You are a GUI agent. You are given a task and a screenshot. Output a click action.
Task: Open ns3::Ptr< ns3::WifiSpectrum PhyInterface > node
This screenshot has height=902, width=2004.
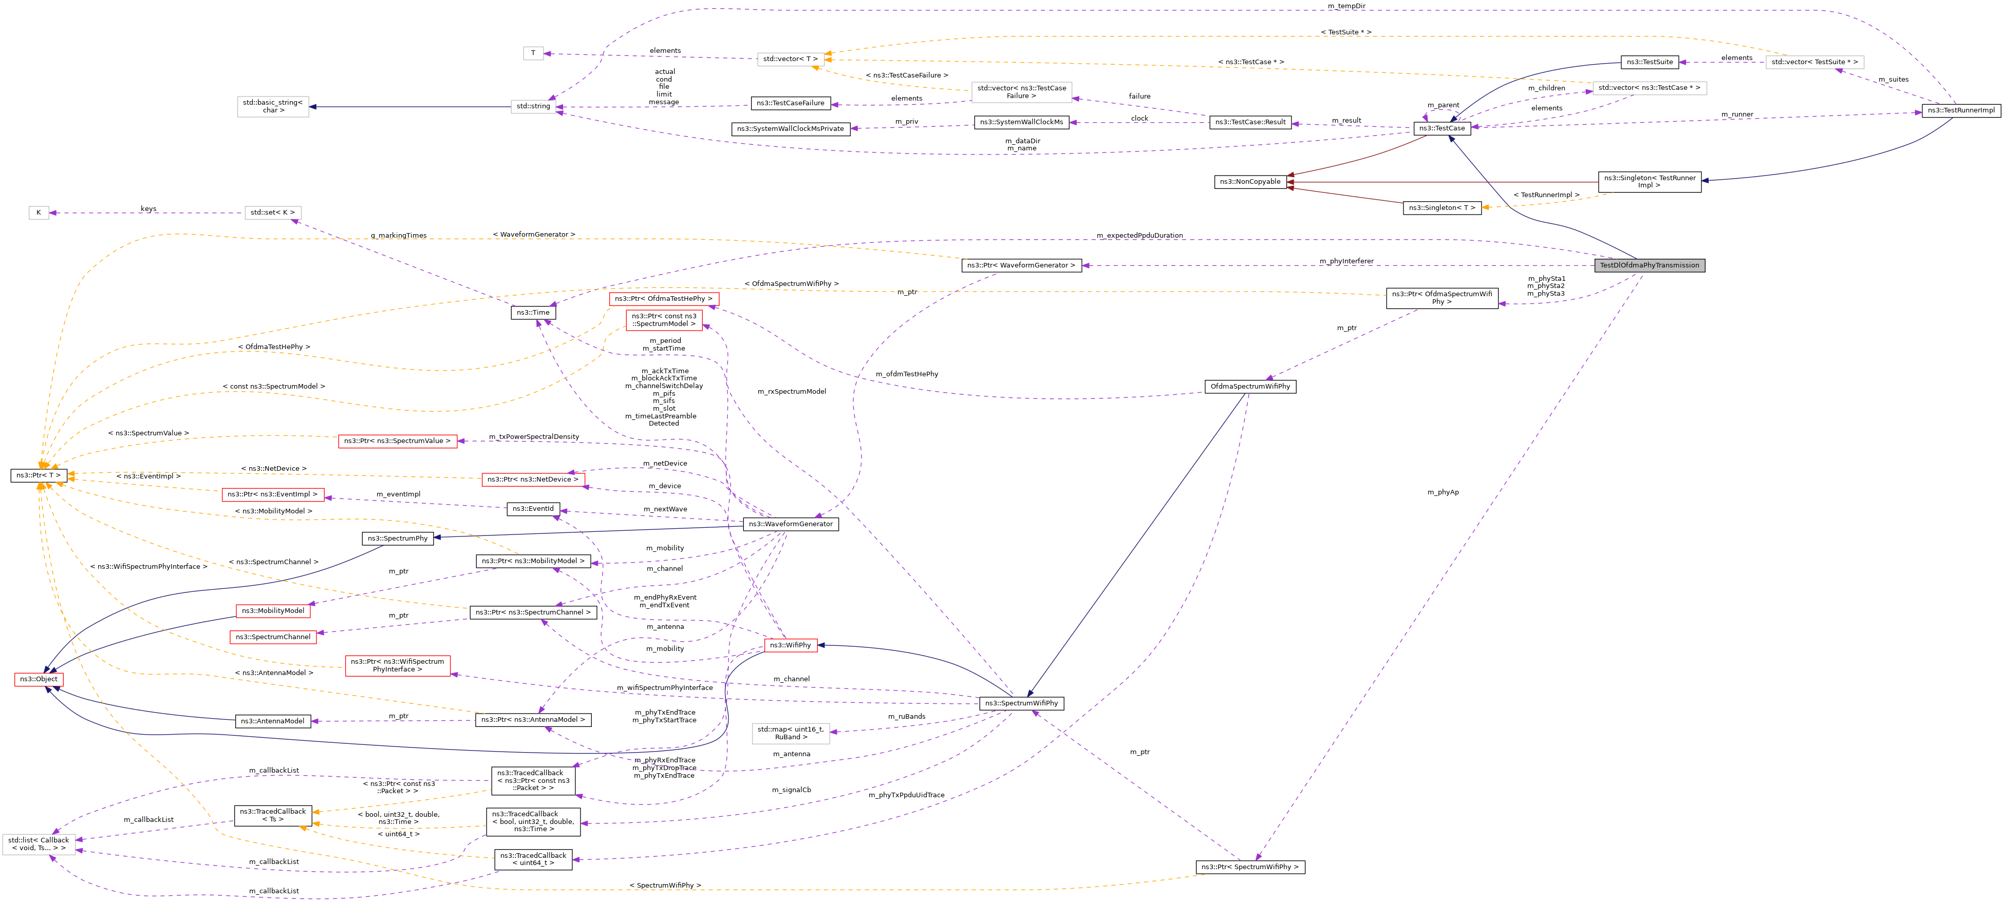pos(398,666)
